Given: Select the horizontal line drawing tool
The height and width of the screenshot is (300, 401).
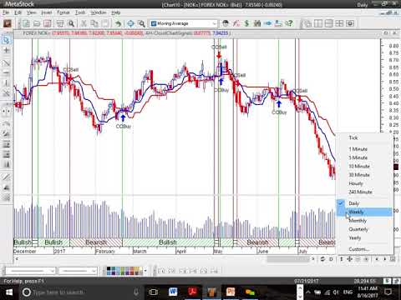Looking at the screenshot, I should pyautogui.click(x=6, y=72).
